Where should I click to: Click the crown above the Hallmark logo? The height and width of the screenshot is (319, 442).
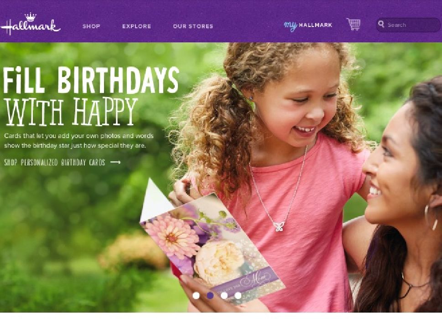pos(31,16)
